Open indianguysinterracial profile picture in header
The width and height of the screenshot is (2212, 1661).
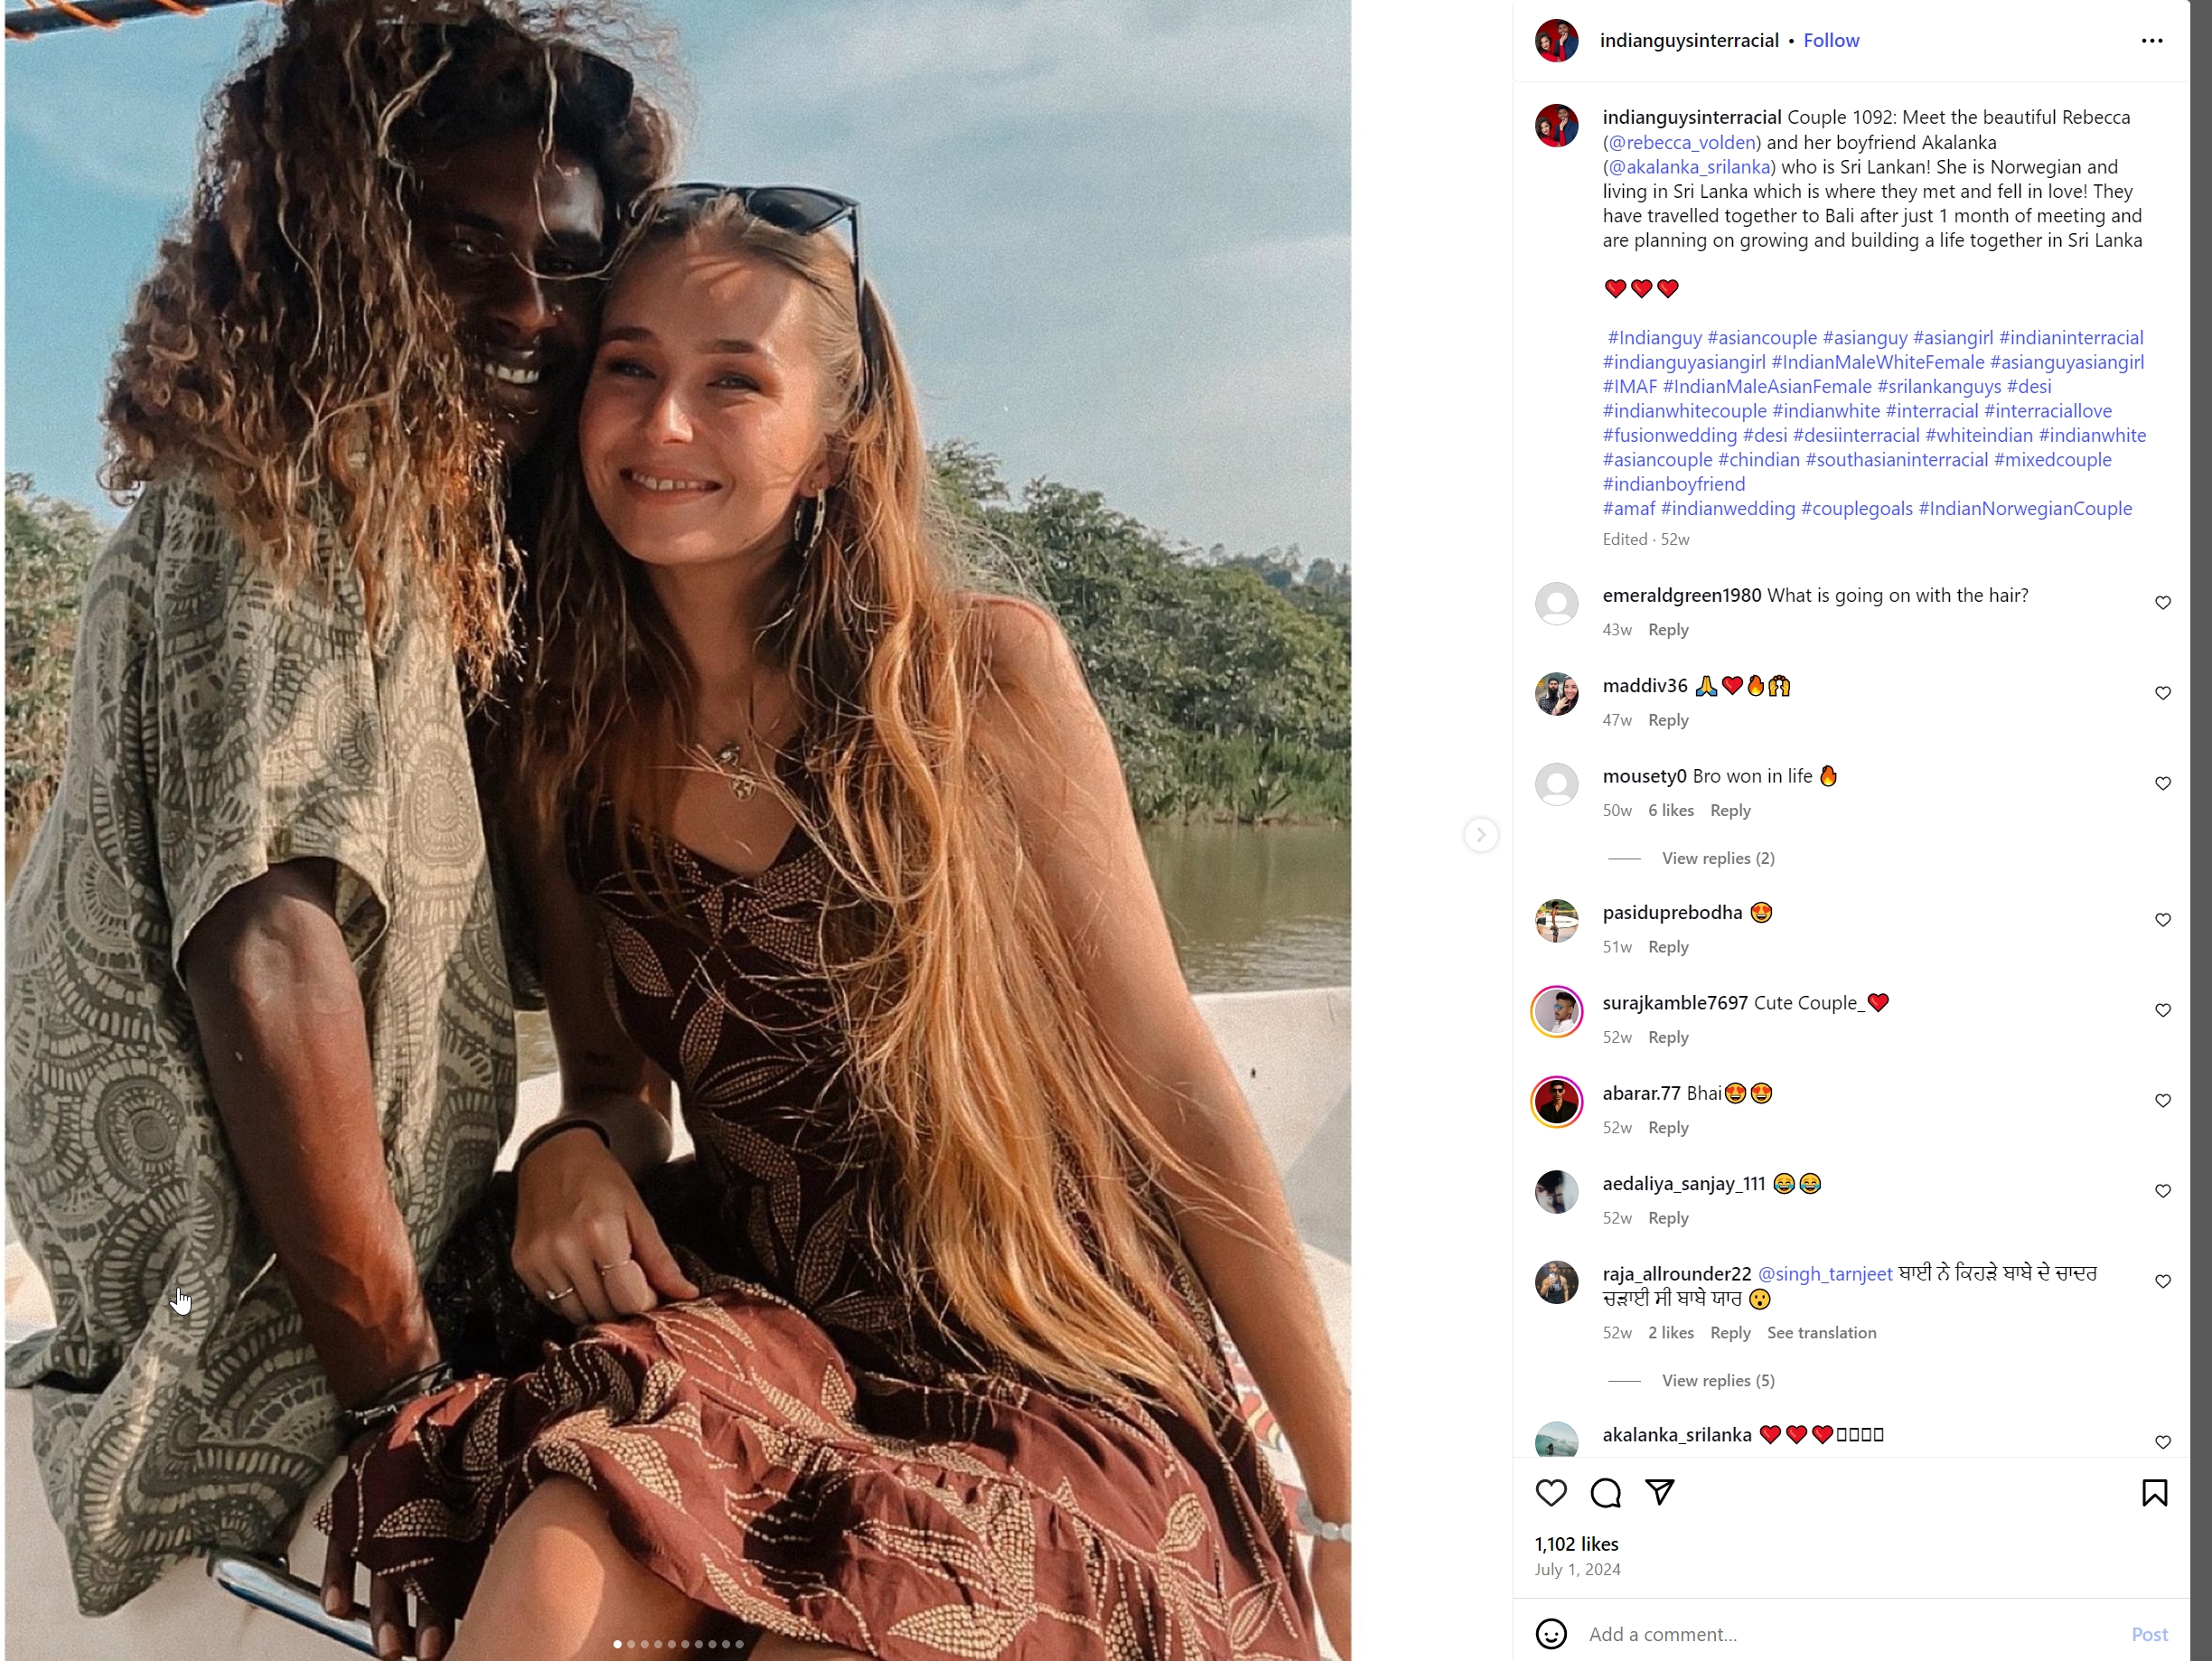pos(1556,41)
